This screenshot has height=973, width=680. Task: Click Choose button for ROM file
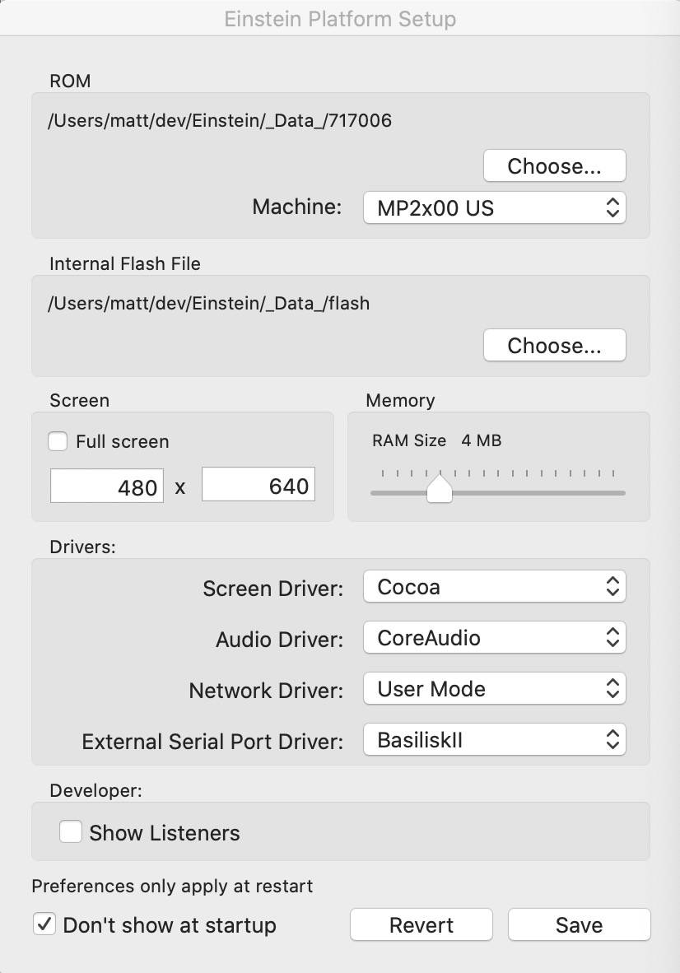click(554, 166)
